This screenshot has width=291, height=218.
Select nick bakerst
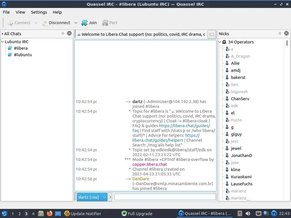coord(238,77)
